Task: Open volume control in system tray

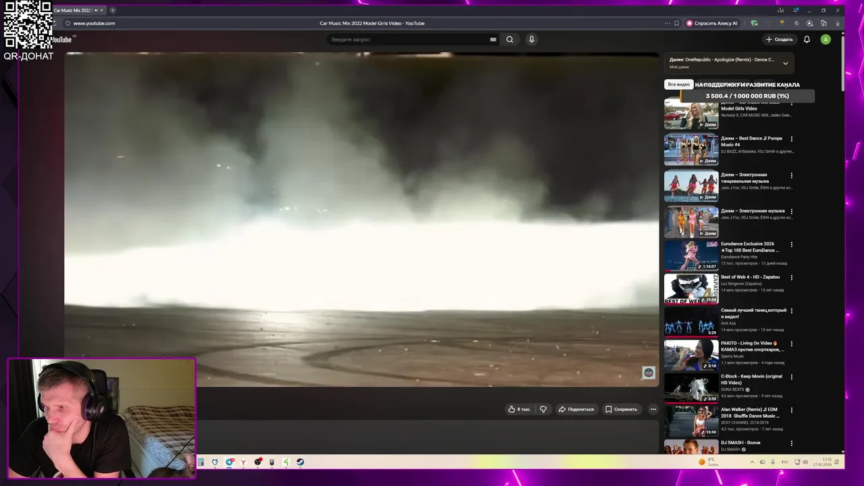Action: click(805, 462)
